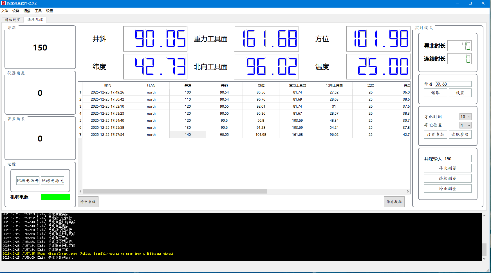Open the 设置 menu
The image size is (491, 273).
point(50,11)
